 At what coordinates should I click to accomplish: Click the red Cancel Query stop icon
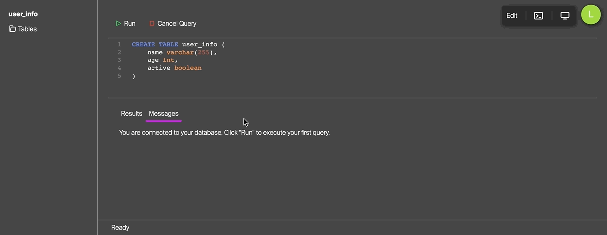pyautogui.click(x=152, y=23)
